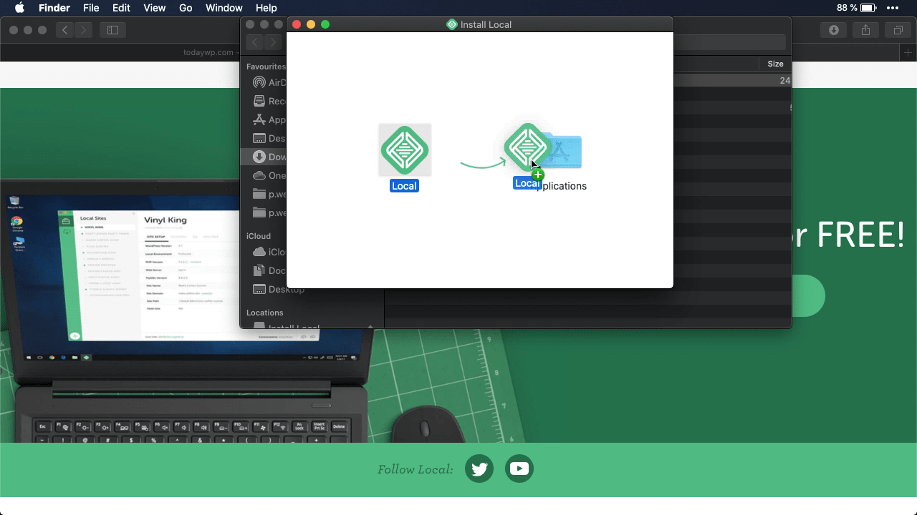Click the Safari share icon
The width and height of the screenshot is (917, 515).
866,30
